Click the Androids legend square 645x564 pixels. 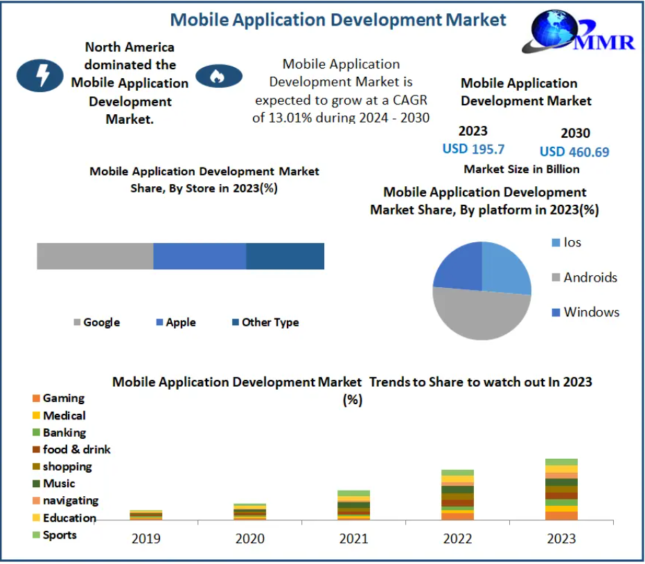(556, 278)
